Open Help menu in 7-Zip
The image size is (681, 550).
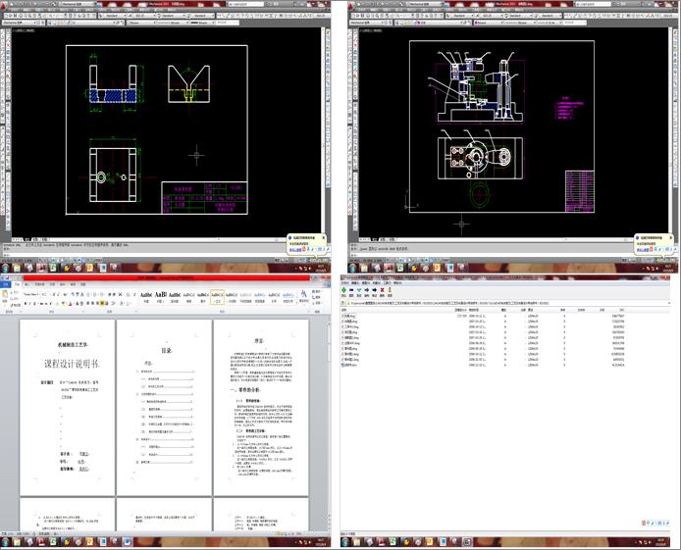(397, 282)
